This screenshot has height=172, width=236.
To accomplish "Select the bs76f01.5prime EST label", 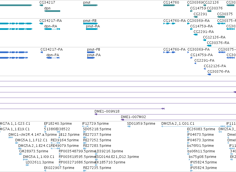I will click(201, 146).
